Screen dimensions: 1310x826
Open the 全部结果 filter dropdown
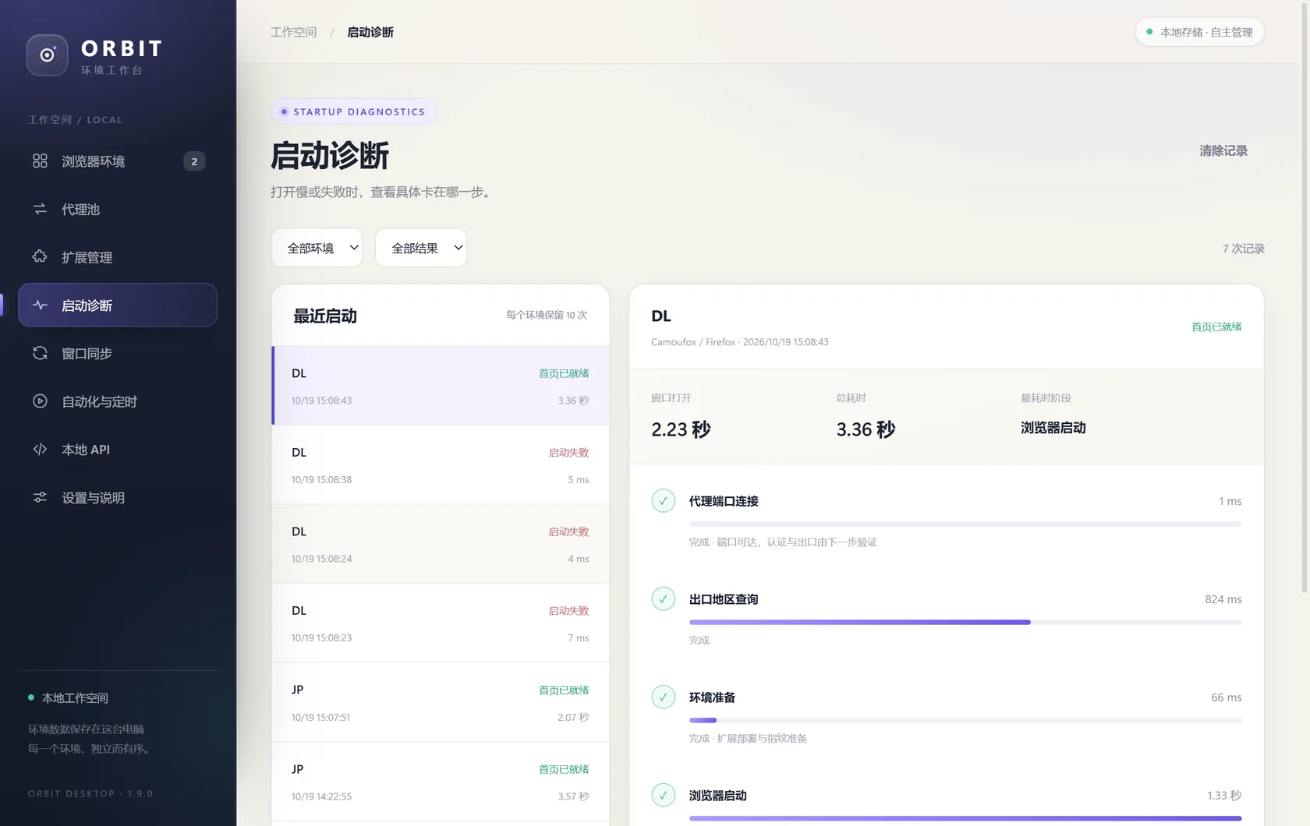tap(421, 248)
